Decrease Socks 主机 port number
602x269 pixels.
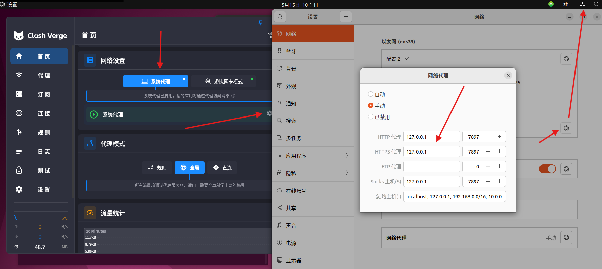[488, 181]
